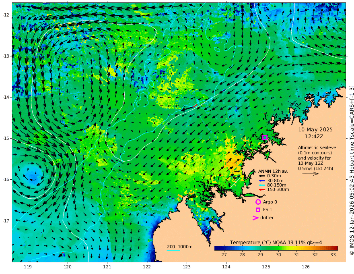The width and height of the screenshot is (354, 274).
Task: Click the 123 longitude axis label
Action: coord(187,267)
